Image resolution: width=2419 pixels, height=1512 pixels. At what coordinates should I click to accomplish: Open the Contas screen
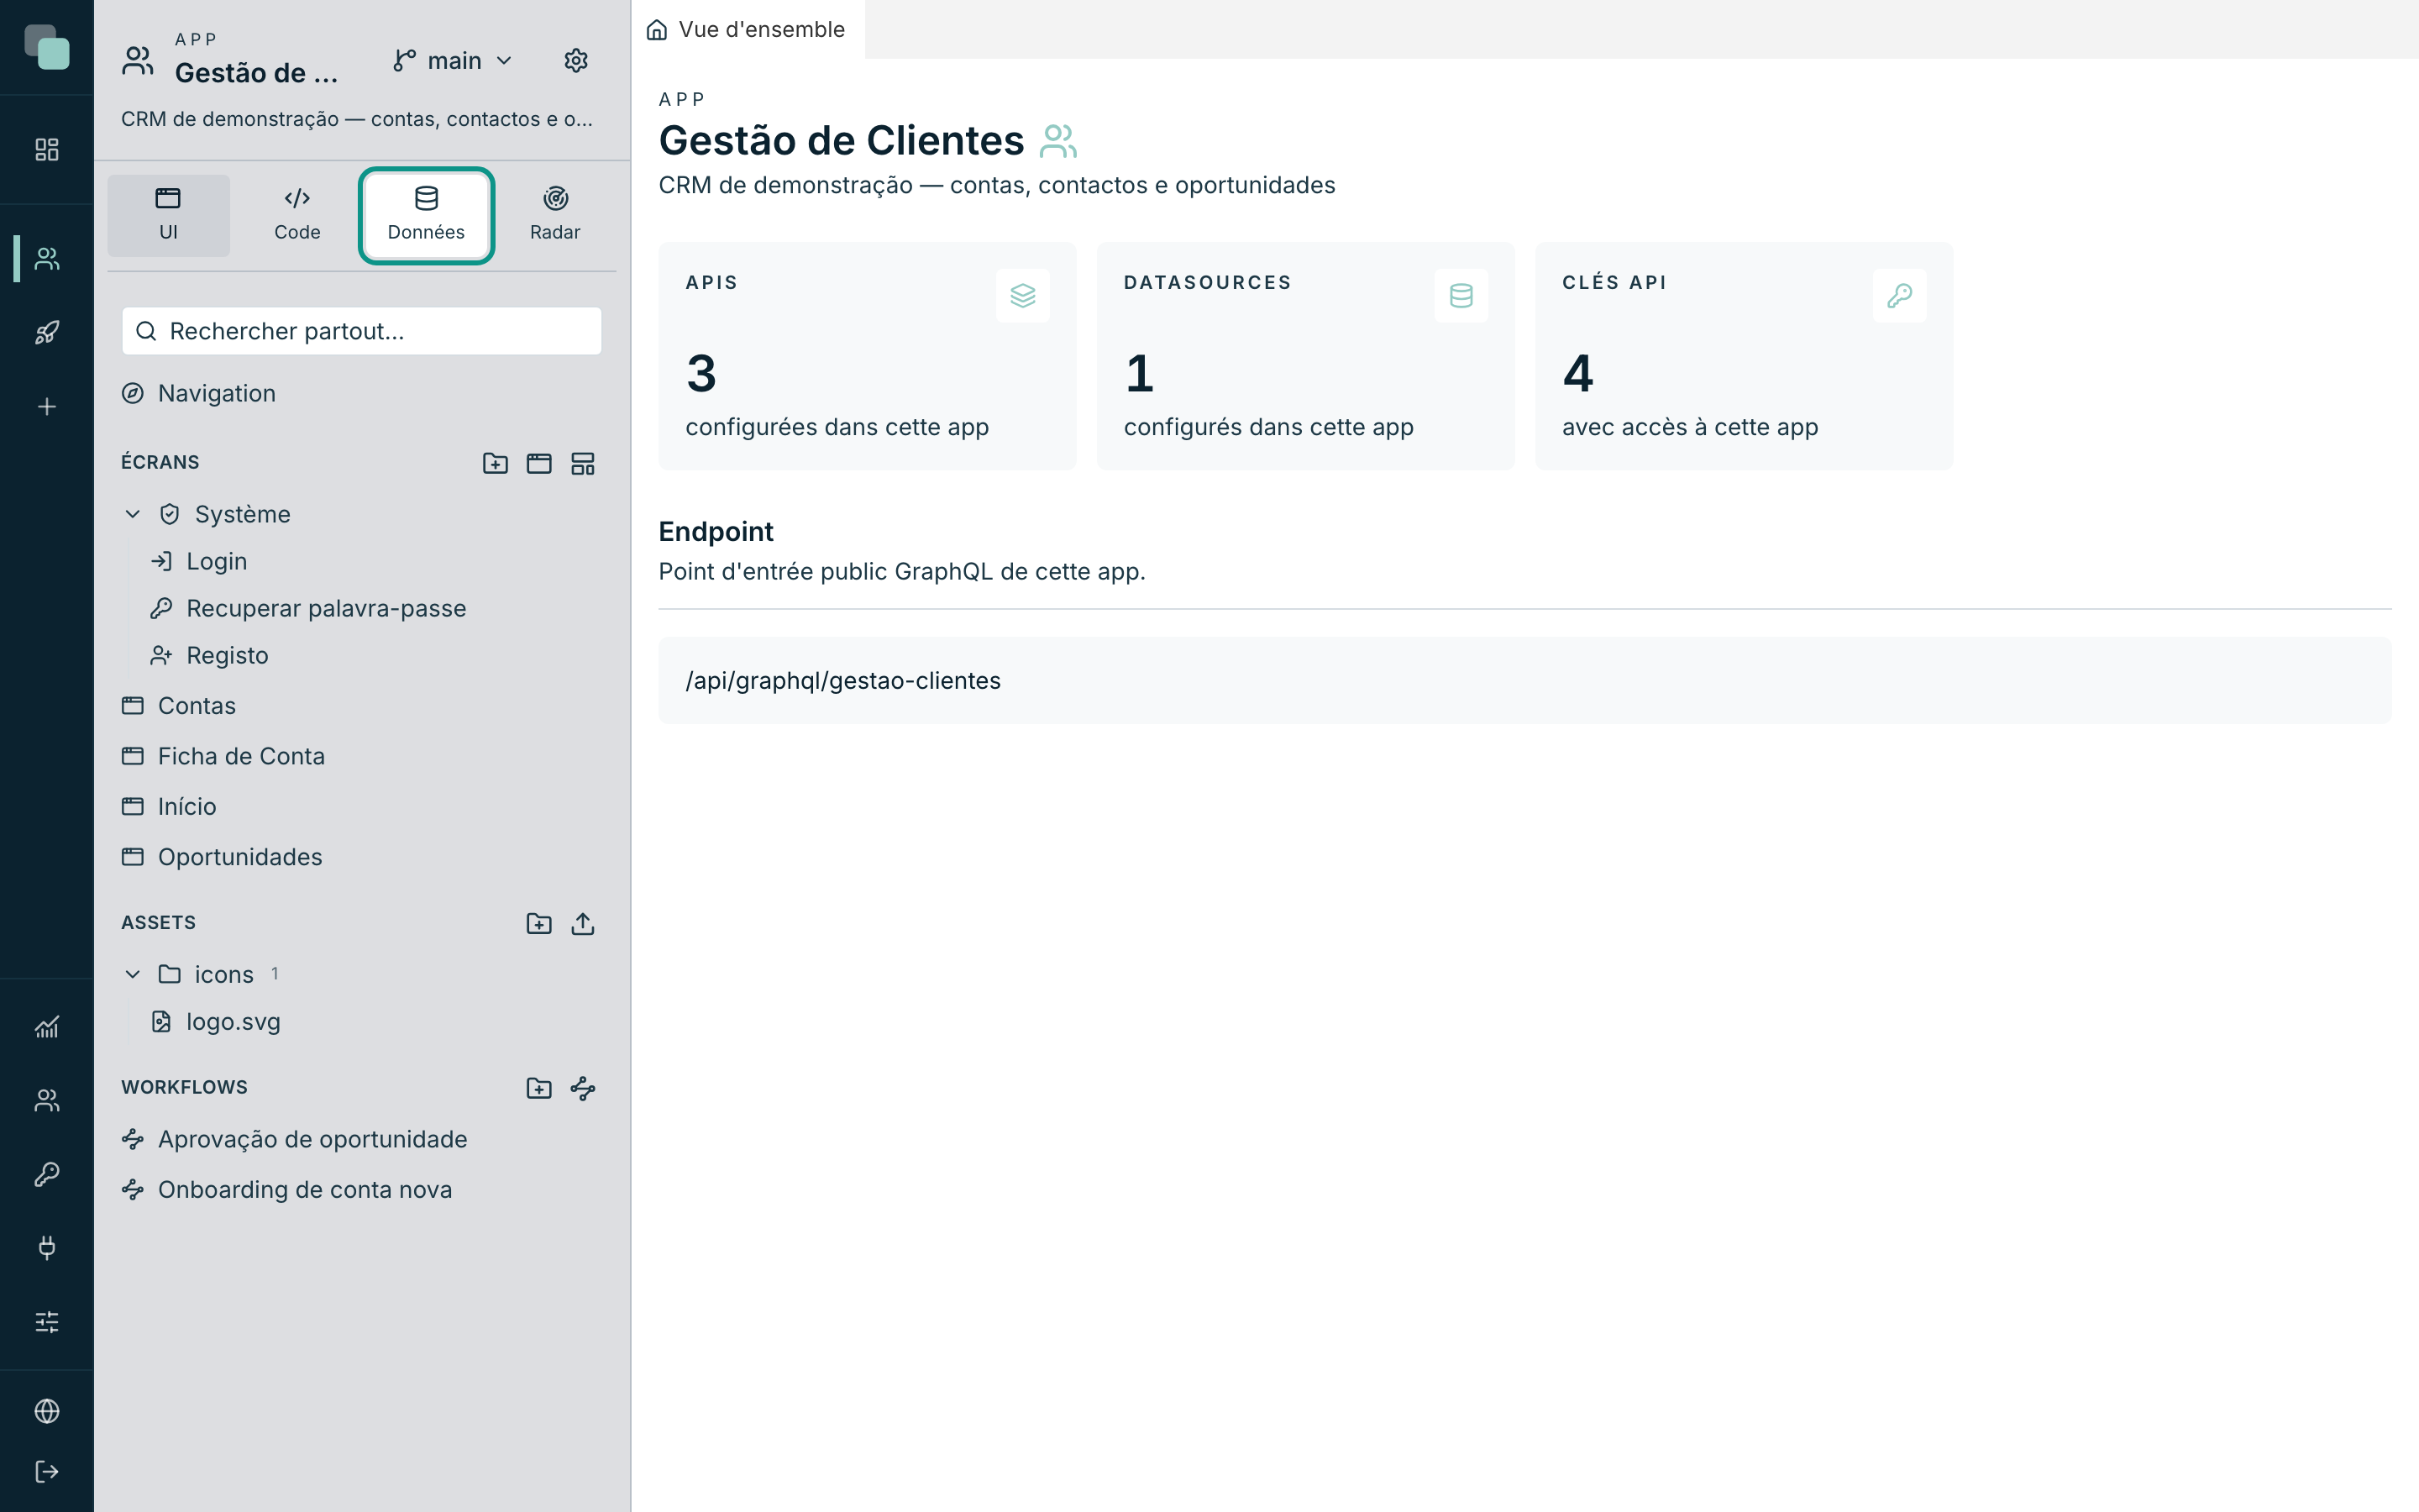[362, 706]
